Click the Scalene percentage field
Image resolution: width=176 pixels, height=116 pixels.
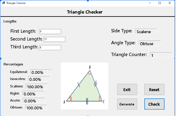(x=37, y=87)
